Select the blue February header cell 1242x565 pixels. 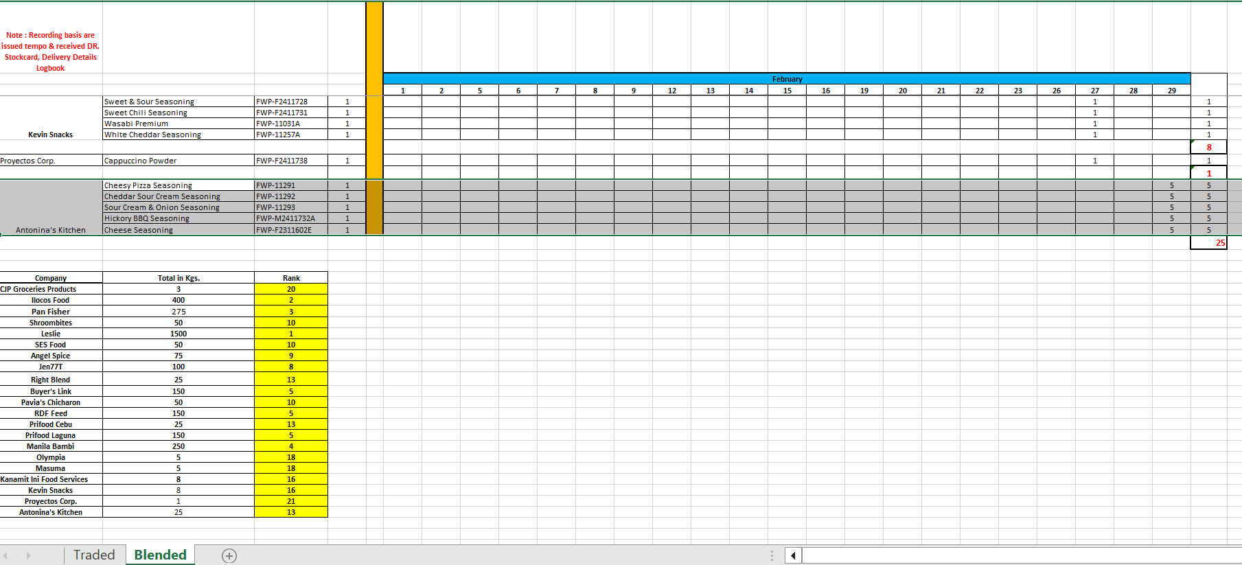(787, 79)
